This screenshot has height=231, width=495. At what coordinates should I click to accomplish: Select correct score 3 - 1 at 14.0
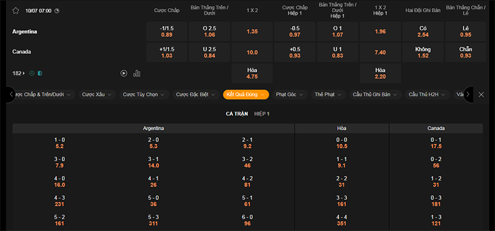tap(153, 162)
